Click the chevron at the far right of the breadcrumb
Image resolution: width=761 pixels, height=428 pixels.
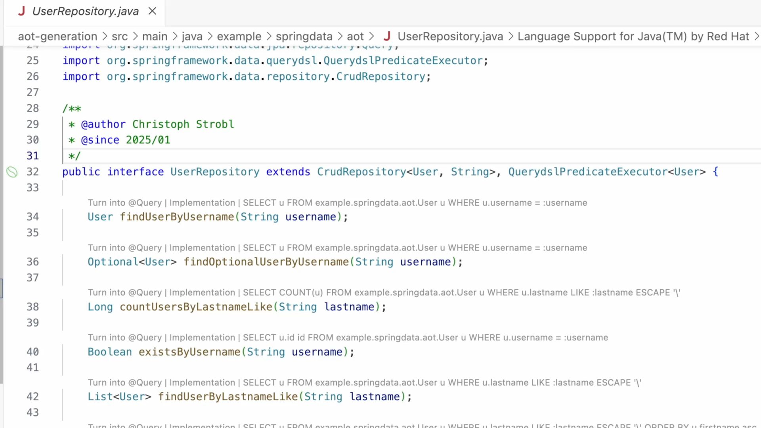click(756, 36)
